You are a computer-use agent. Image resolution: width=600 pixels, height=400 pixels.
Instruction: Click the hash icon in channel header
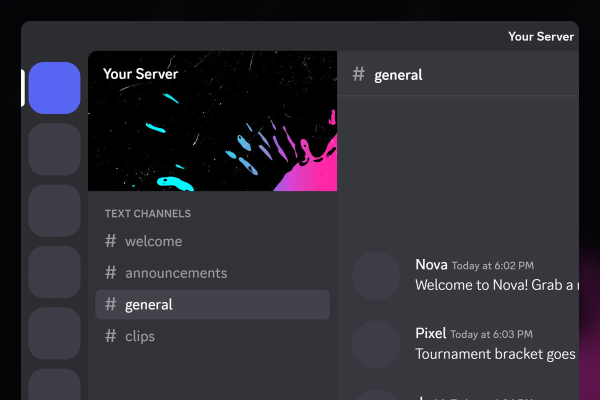[358, 75]
